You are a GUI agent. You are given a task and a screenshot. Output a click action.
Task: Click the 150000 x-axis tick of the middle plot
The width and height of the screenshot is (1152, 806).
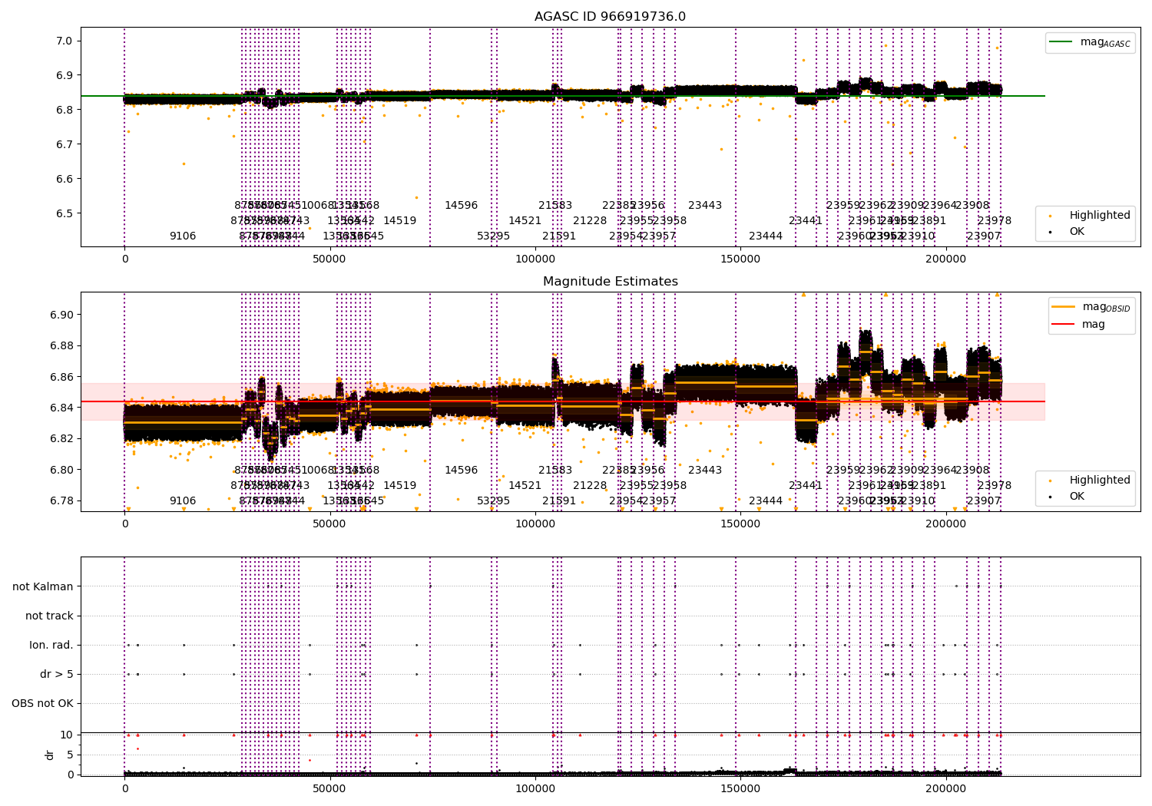(740, 525)
